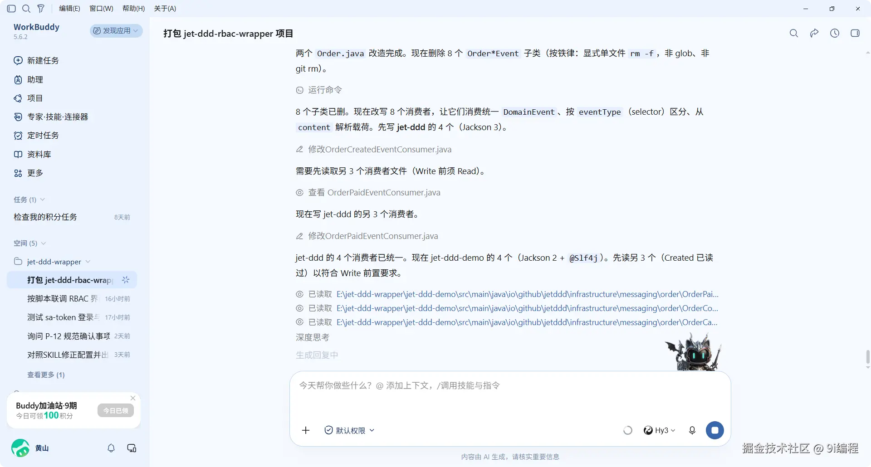Viewport: 871px width, 467px height.
Task: Expand 修改OrderCreatedEventConsumer.java step
Action: [374, 149]
